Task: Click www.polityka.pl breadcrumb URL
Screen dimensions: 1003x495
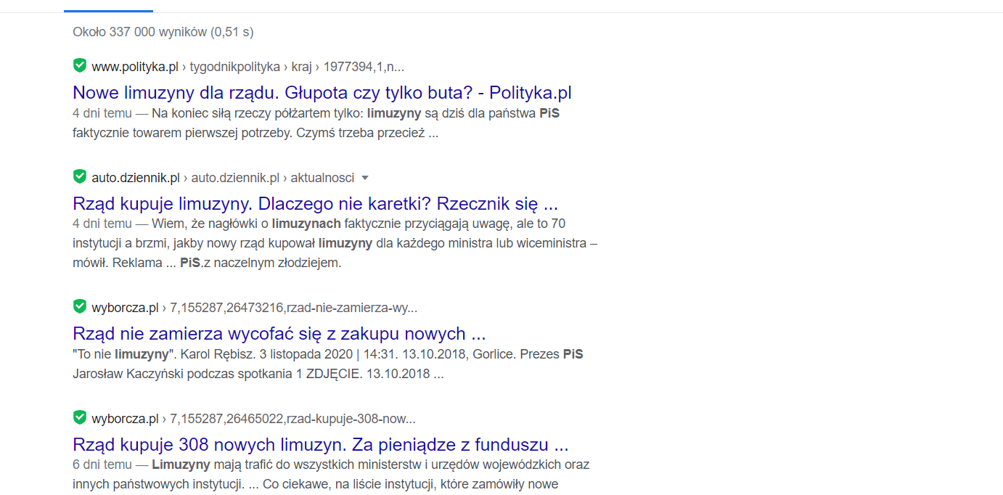Action: tap(247, 67)
